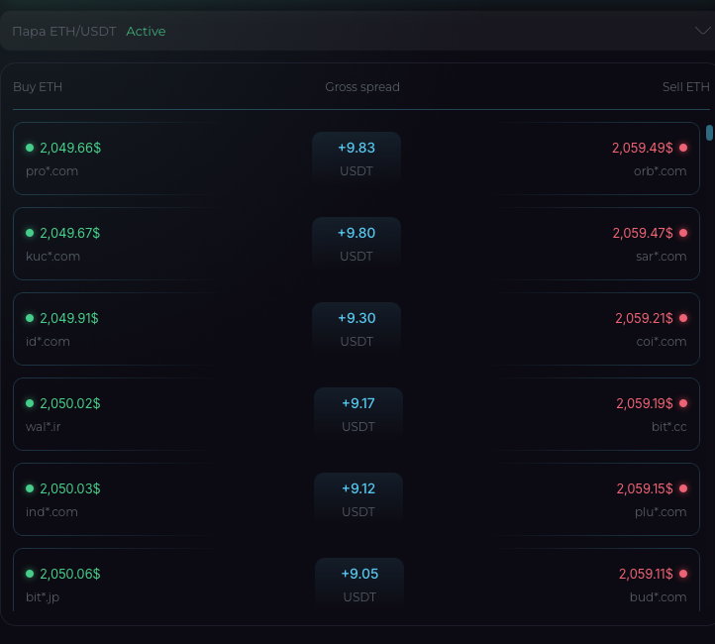Click the pro*.com exchange name
This screenshot has height=644, width=715.
click(x=51, y=171)
